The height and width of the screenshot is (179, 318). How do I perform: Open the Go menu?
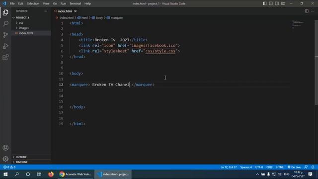click(55, 3)
